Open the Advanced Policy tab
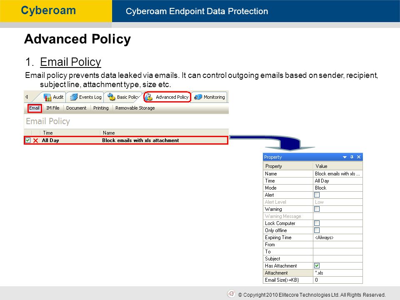Screen dimensions: 400x300 [167, 97]
